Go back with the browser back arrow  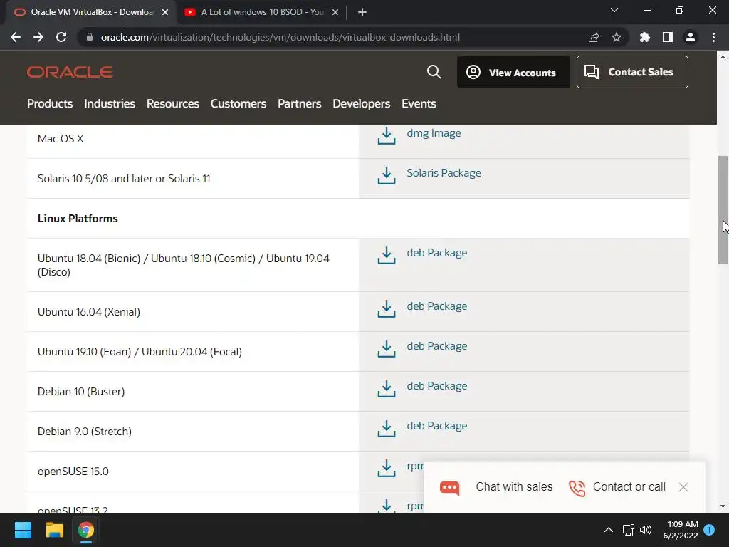coord(16,37)
